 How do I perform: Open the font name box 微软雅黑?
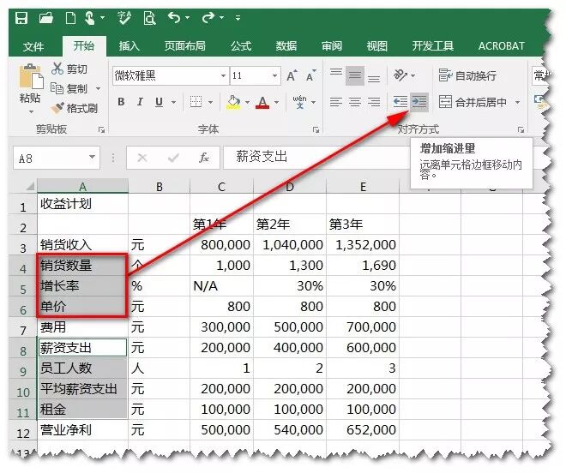pyautogui.click(x=171, y=75)
